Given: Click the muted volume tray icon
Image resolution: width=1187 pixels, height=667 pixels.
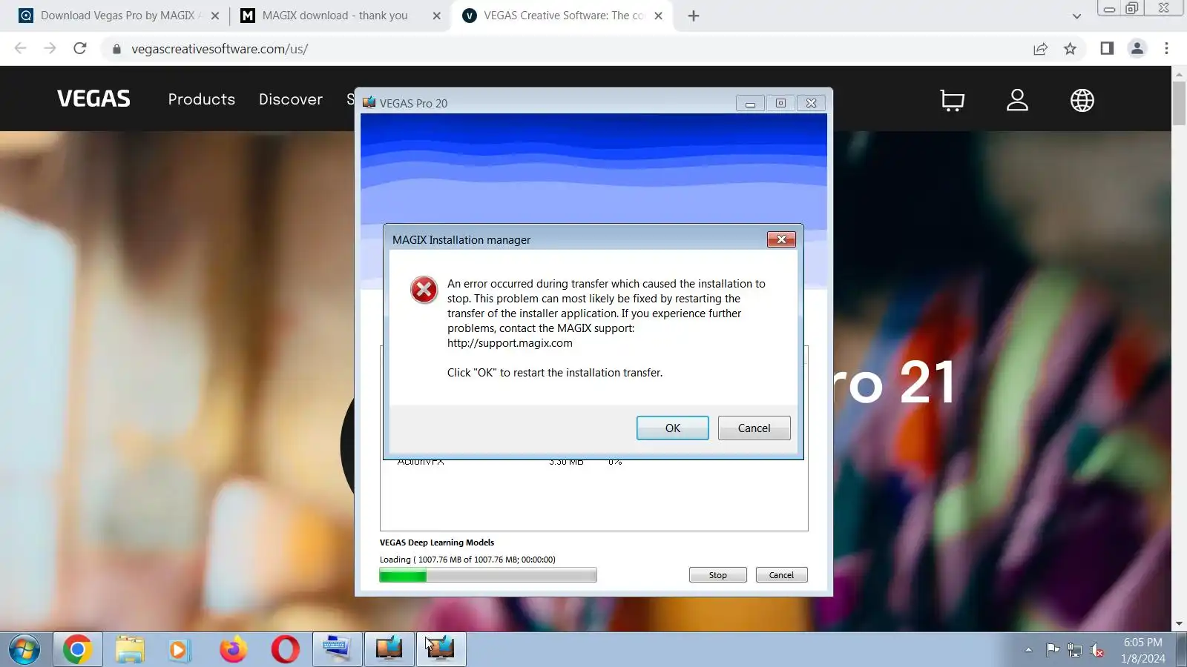Looking at the screenshot, I should pos(1097,651).
